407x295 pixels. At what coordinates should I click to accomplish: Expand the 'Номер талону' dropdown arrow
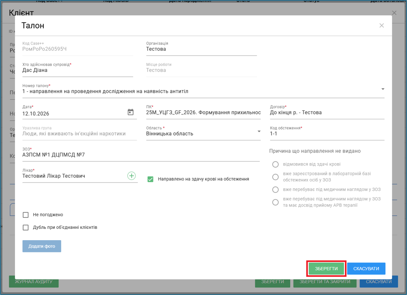383,89
